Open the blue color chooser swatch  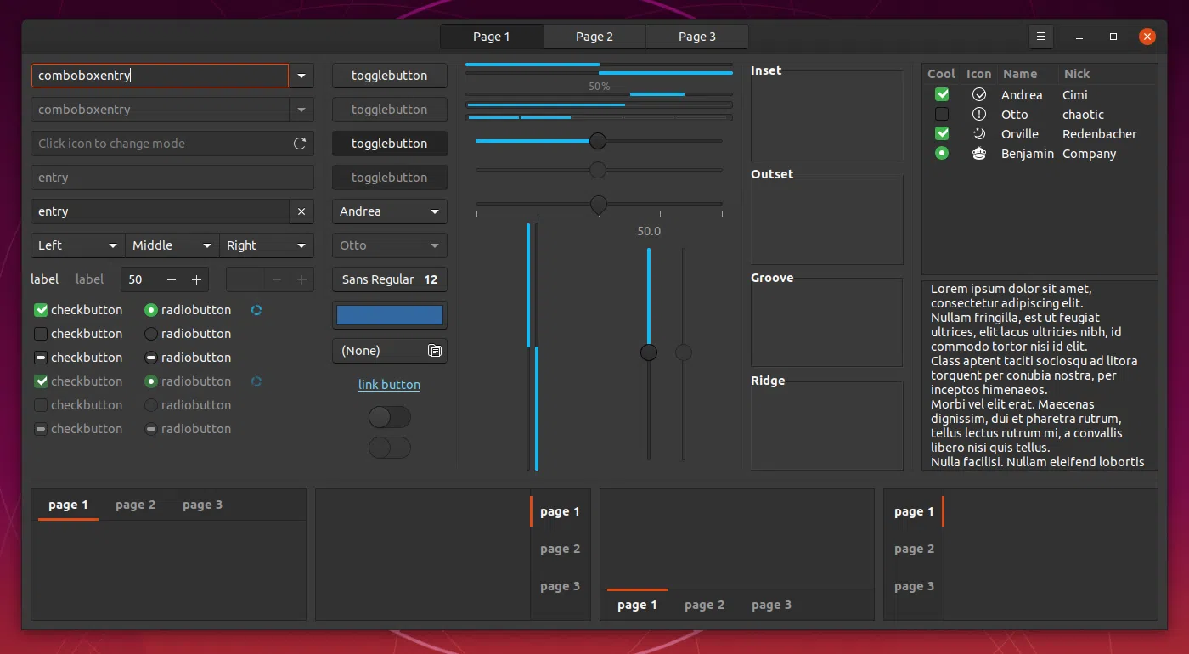tap(389, 315)
